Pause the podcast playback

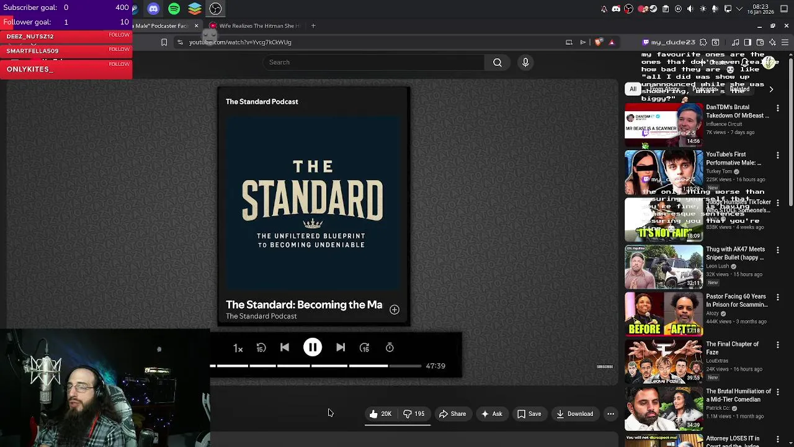[313, 348]
